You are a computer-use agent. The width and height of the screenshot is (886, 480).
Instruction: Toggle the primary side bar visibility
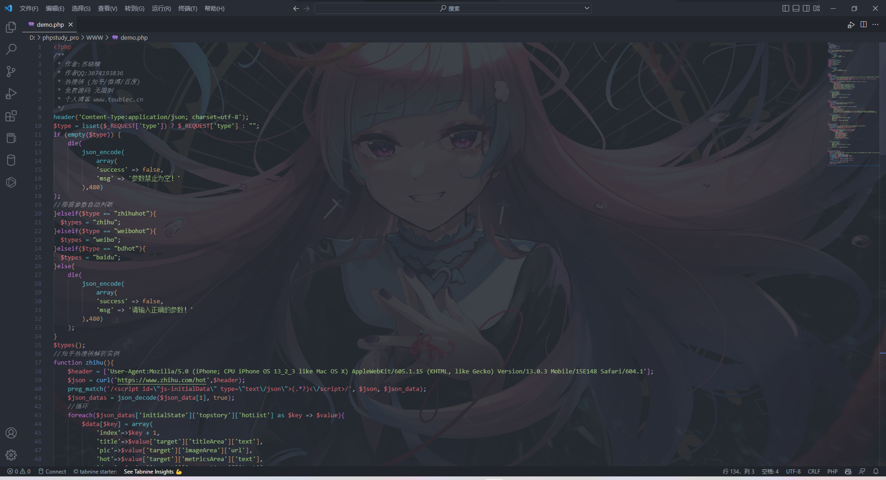click(x=786, y=8)
